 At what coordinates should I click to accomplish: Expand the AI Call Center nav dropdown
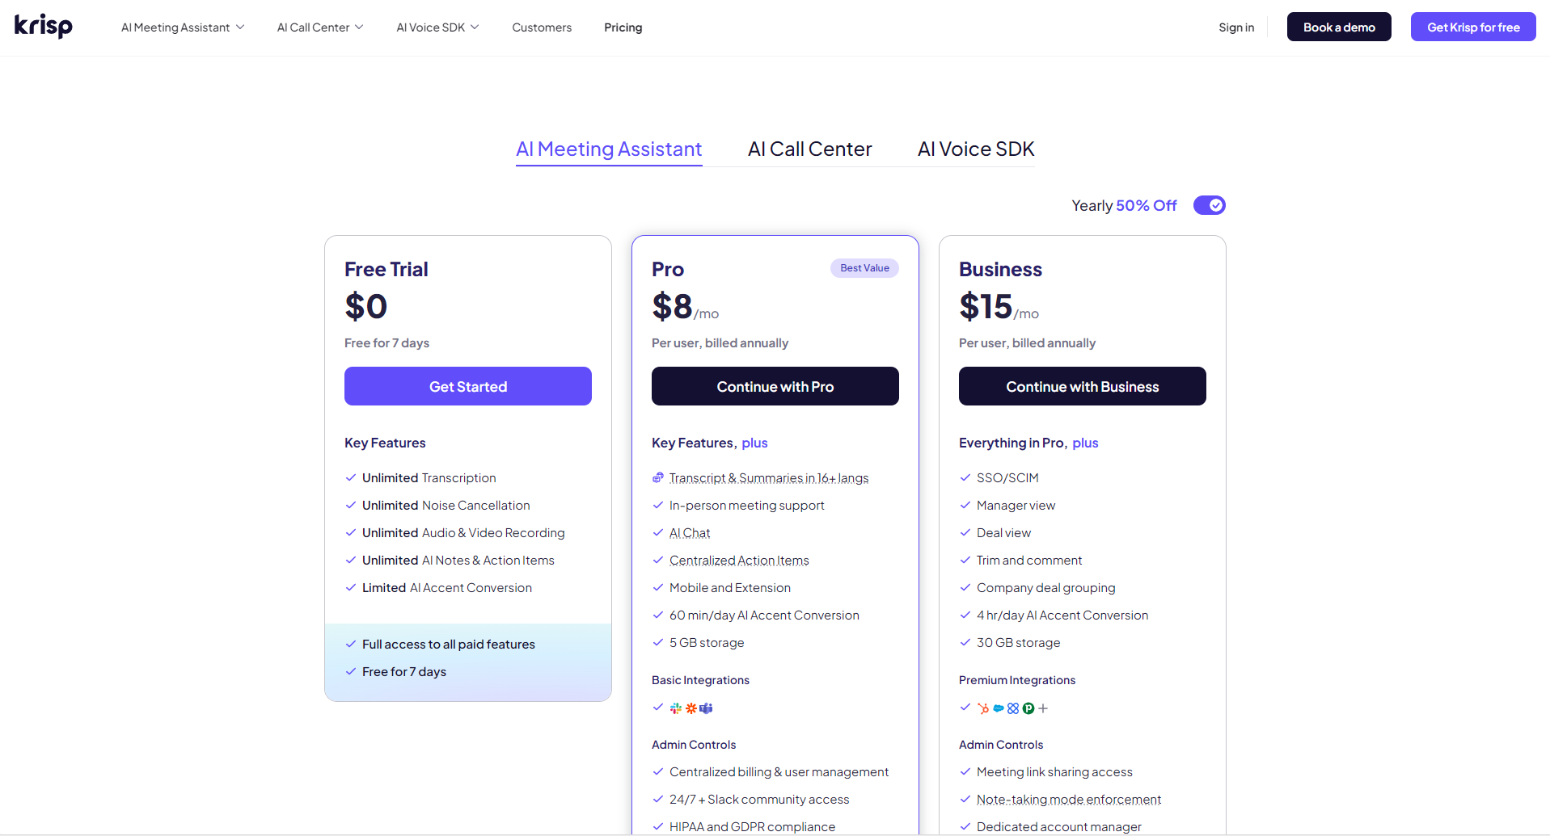(320, 27)
